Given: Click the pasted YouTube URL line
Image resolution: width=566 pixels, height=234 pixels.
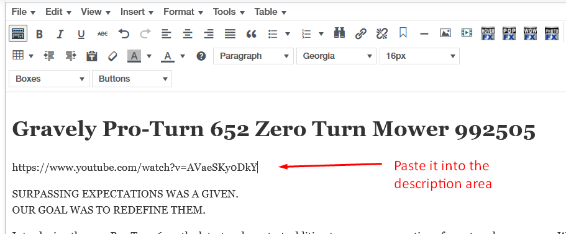Looking at the screenshot, I should pos(135,168).
